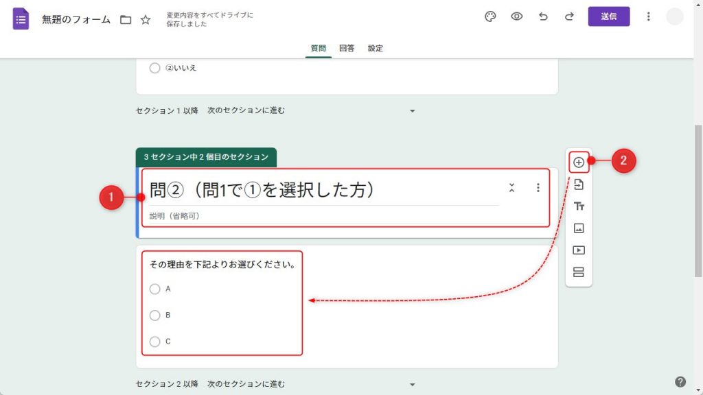Add title and description with Tt icon
This screenshot has height=395, width=703.
point(578,206)
